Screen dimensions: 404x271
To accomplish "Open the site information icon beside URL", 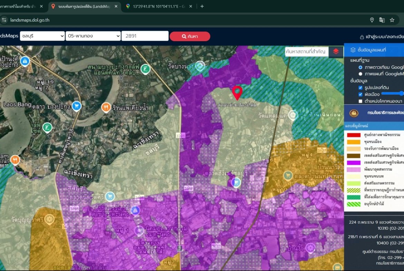I will pos(4,20).
